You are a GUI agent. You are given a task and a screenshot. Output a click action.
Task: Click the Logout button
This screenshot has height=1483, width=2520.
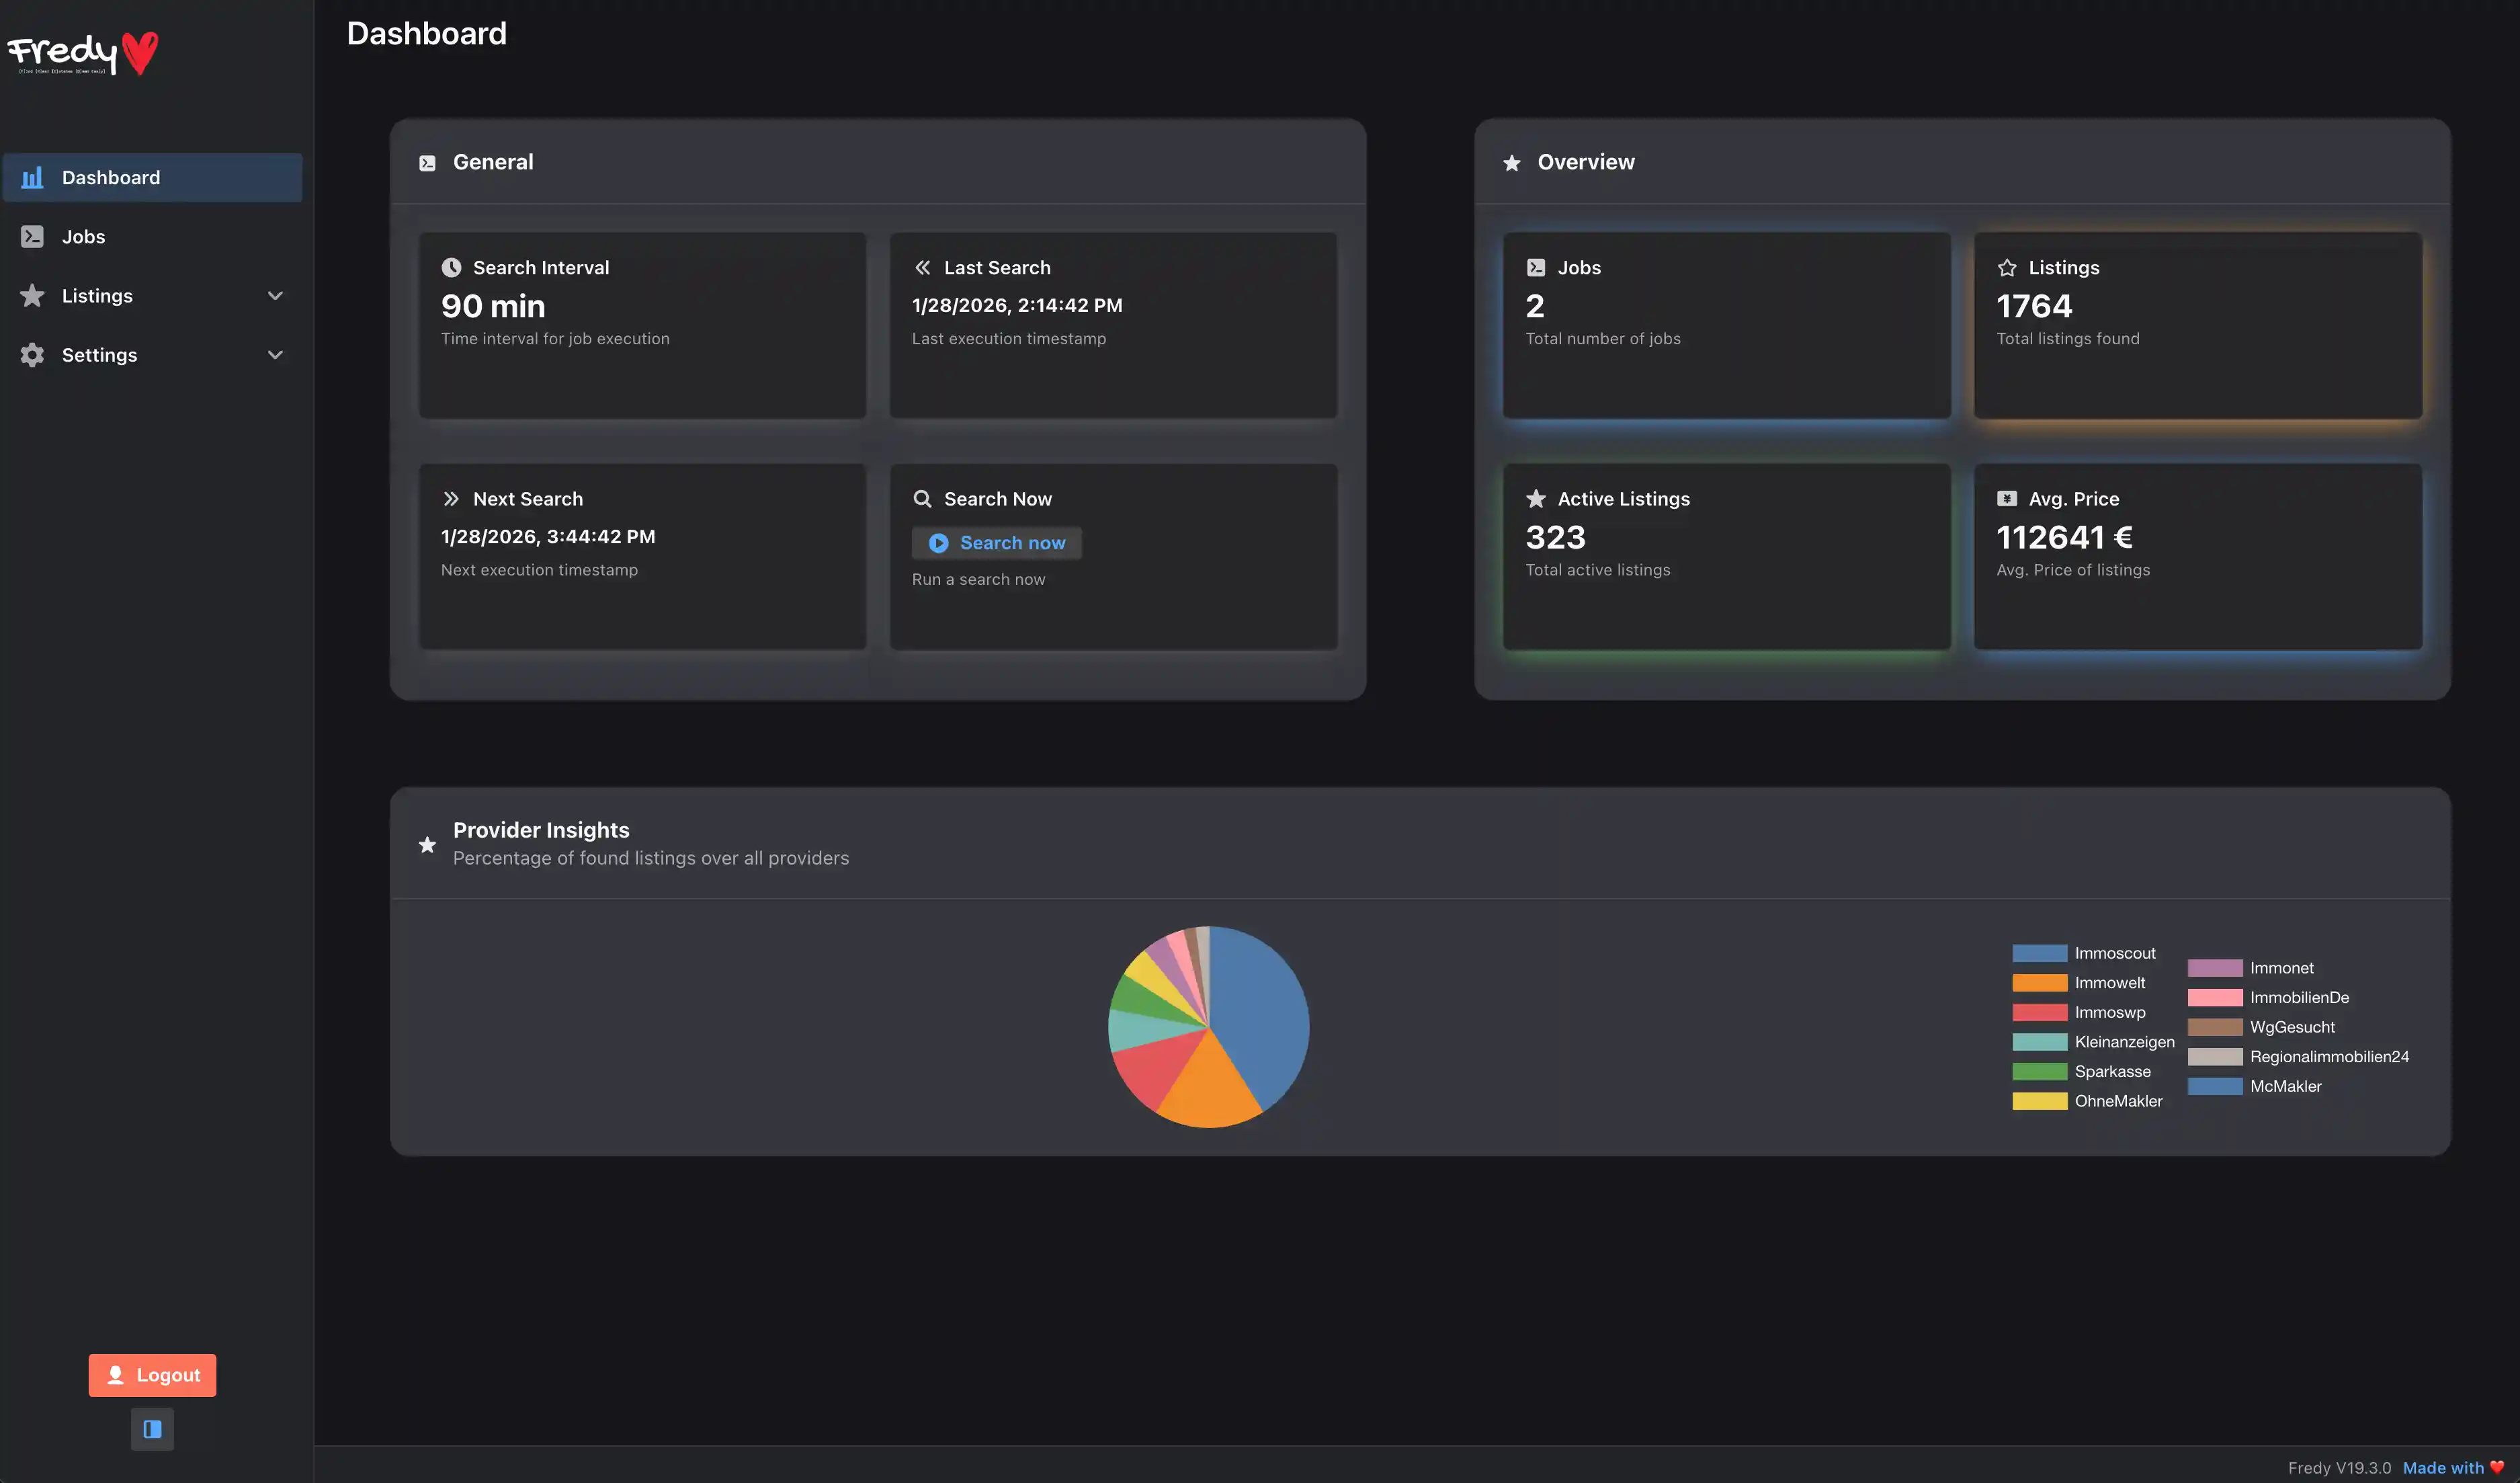152,1375
